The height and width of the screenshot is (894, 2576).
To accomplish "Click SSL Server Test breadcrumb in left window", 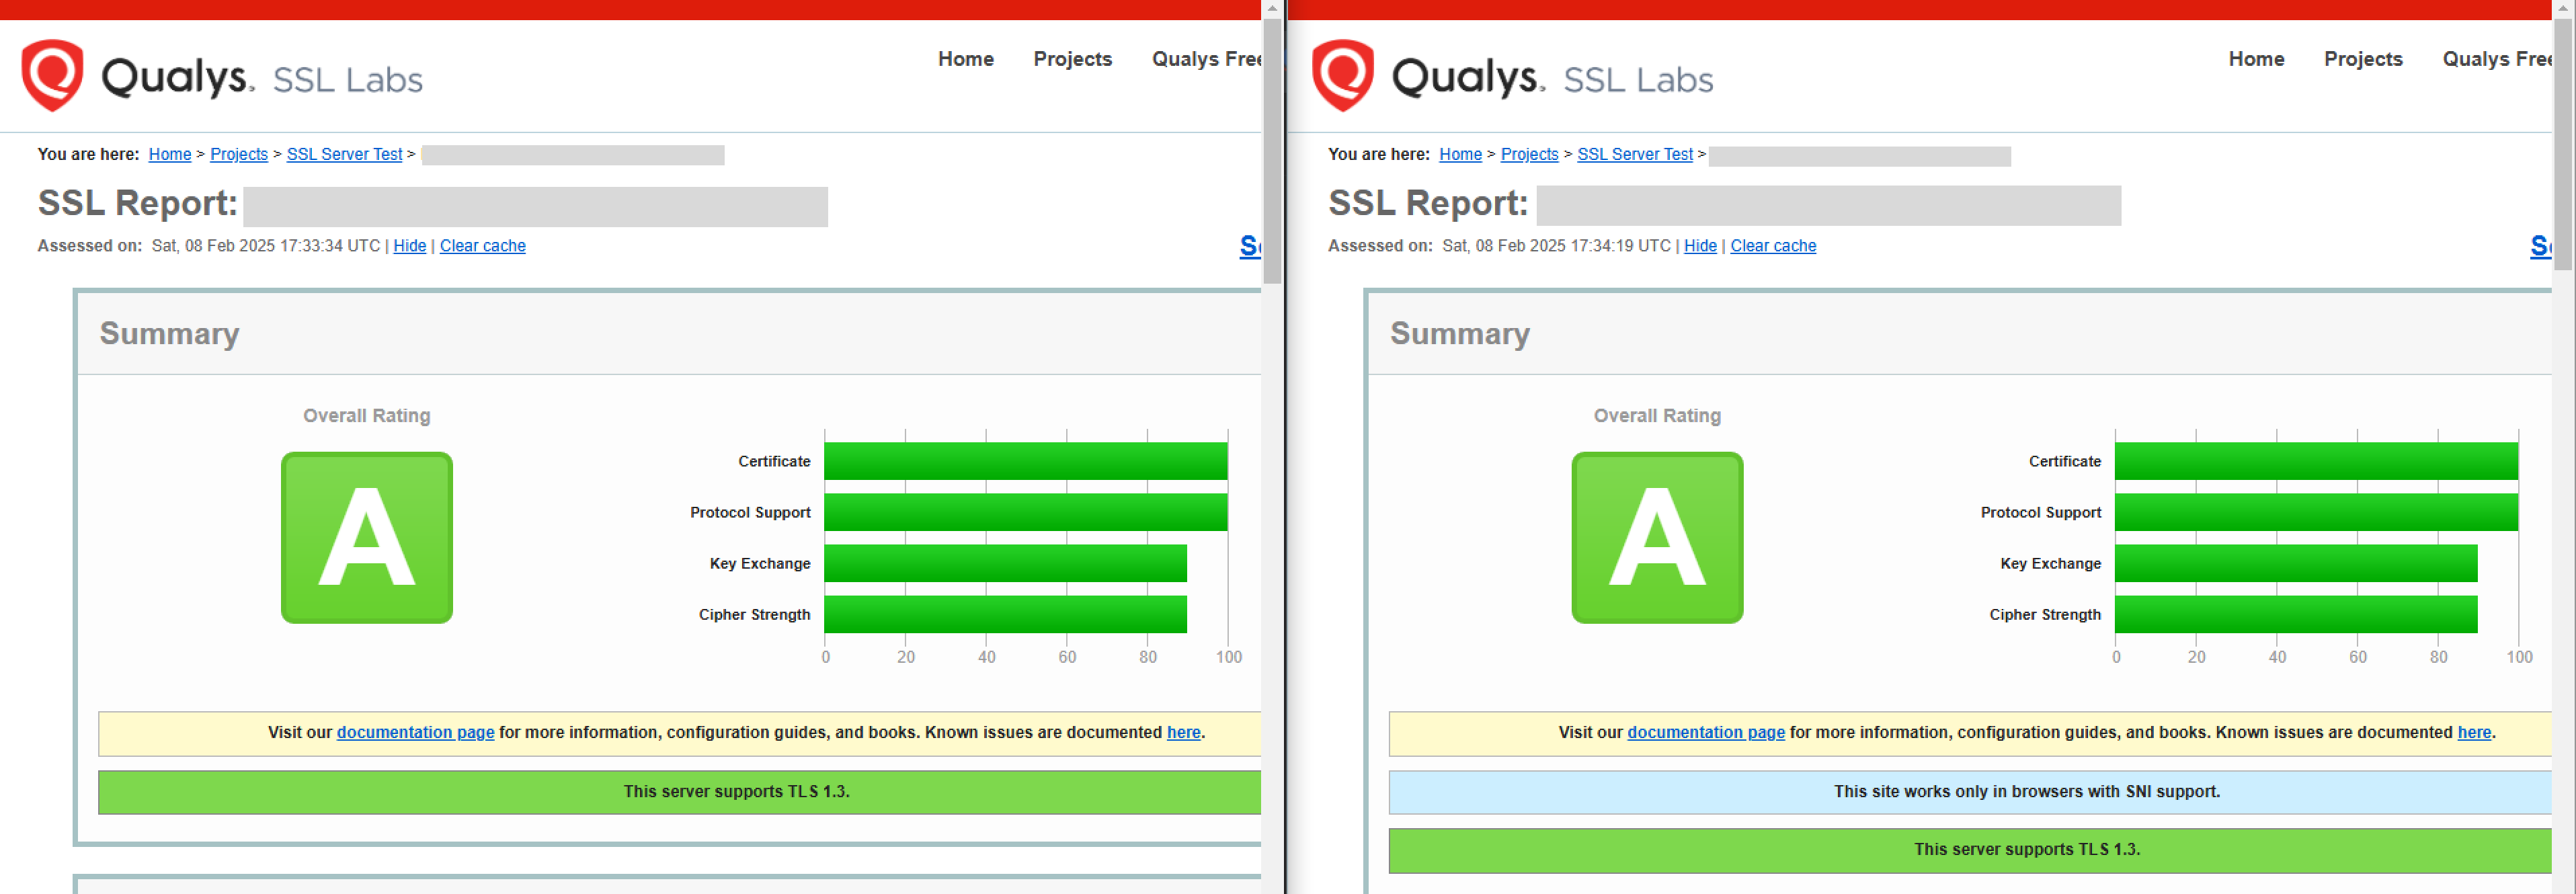I will (344, 154).
